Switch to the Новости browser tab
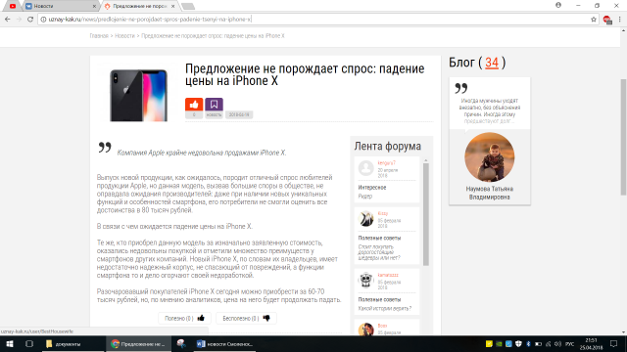The width and height of the screenshot is (627, 352). click(60, 6)
